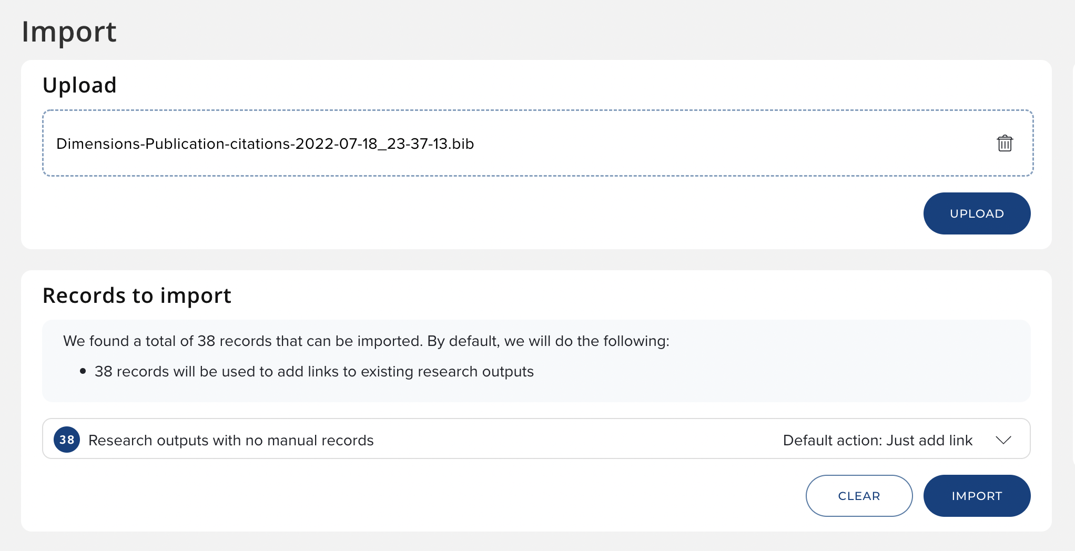The image size is (1075, 551).
Task: Click the 'Research outputs with no manual records' label
Action: click(x=231, y=440)
